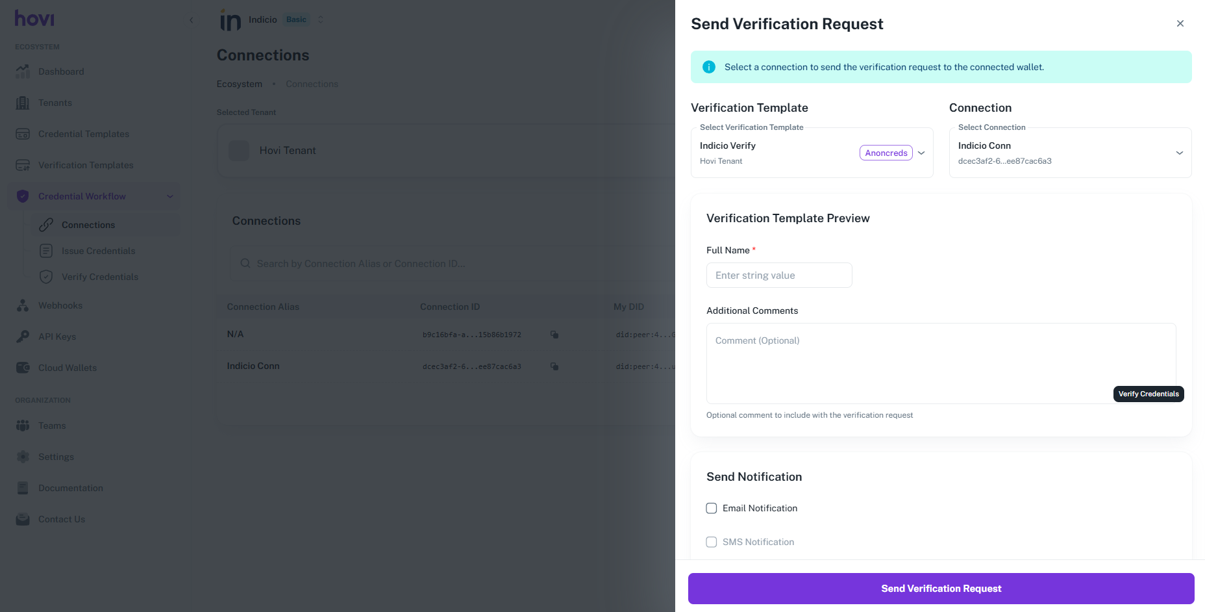This screenshot has width=1205, height=612.
Task: Tick the SMS Notification checkbox
Action: [x=712, y=542]
